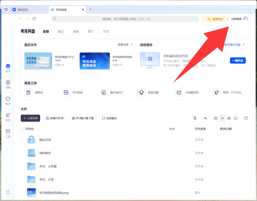Click the 上传文件 button

(30, 118)
